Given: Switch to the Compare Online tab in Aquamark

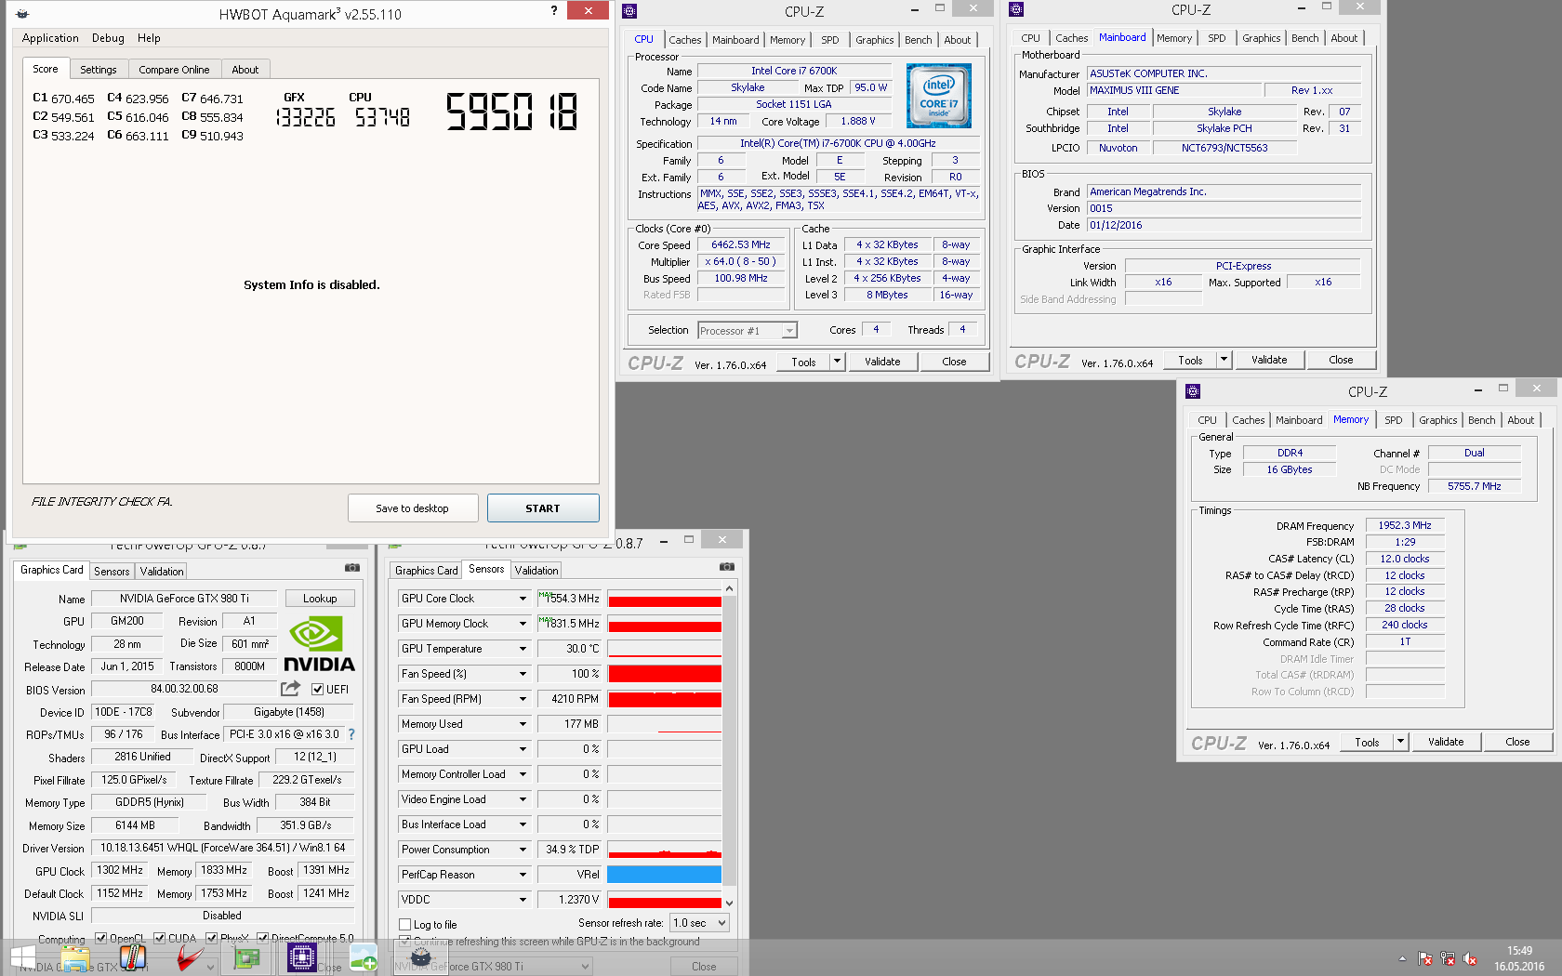Looking at the screenshot, I should coord(174,70).
